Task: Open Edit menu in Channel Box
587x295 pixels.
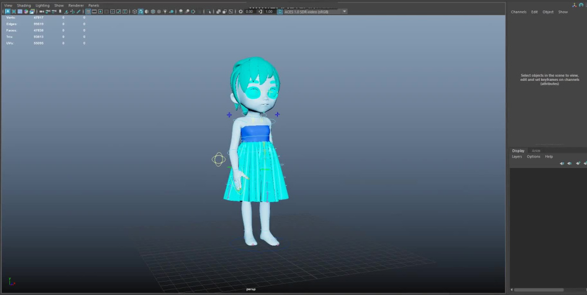Action: (534, 12)
